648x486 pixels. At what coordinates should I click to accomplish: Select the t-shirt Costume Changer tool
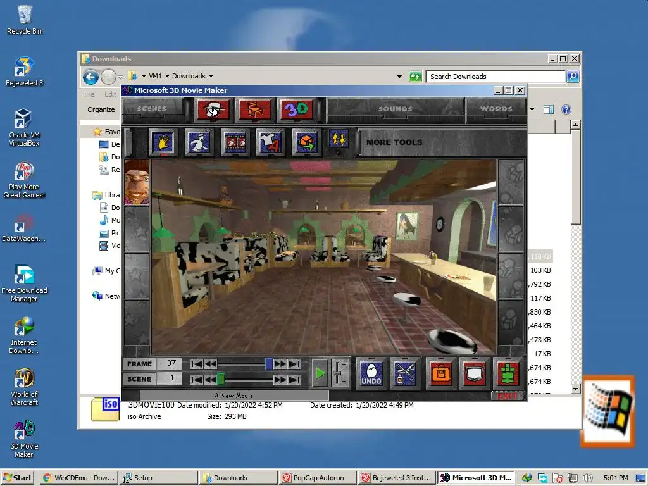click(270, 142)
